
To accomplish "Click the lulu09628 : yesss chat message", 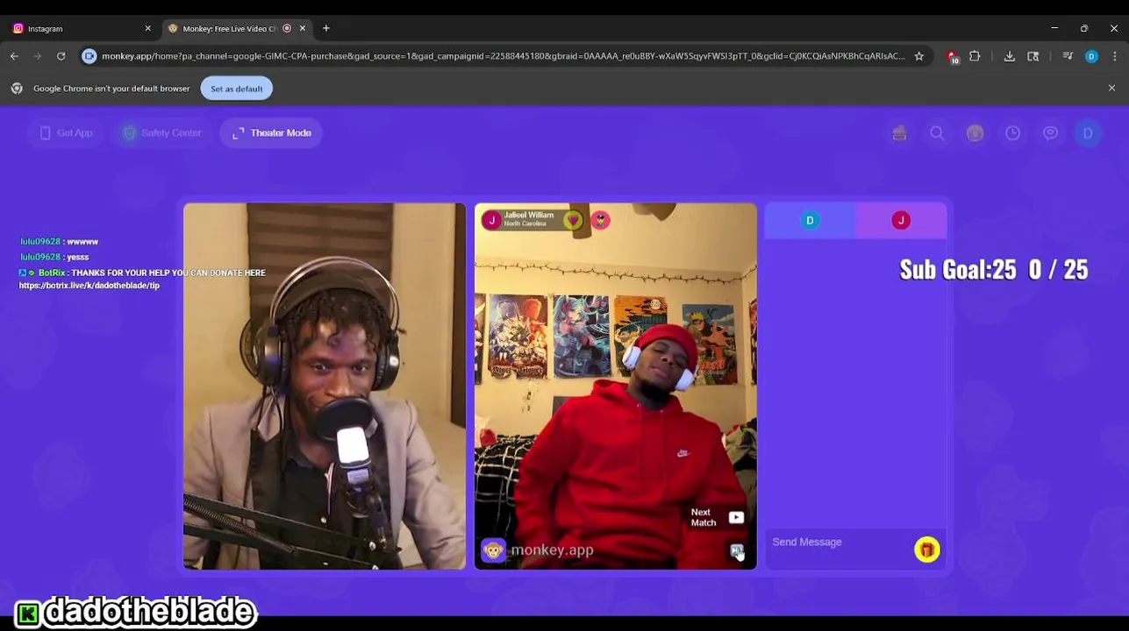I will pyautogui.click(x=54, y=258).
